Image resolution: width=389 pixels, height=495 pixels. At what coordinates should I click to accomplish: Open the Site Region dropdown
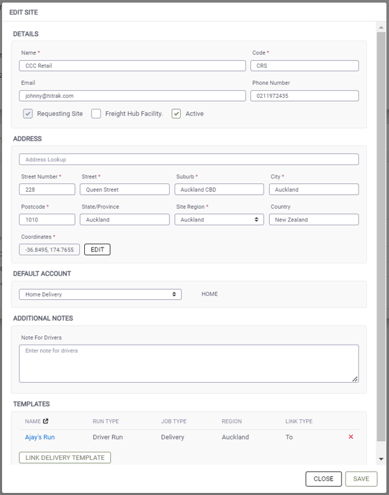click(x=219, y=220)
